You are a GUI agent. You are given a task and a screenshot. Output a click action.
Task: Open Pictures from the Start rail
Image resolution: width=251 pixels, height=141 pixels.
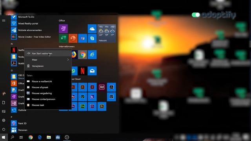(4, 111)
